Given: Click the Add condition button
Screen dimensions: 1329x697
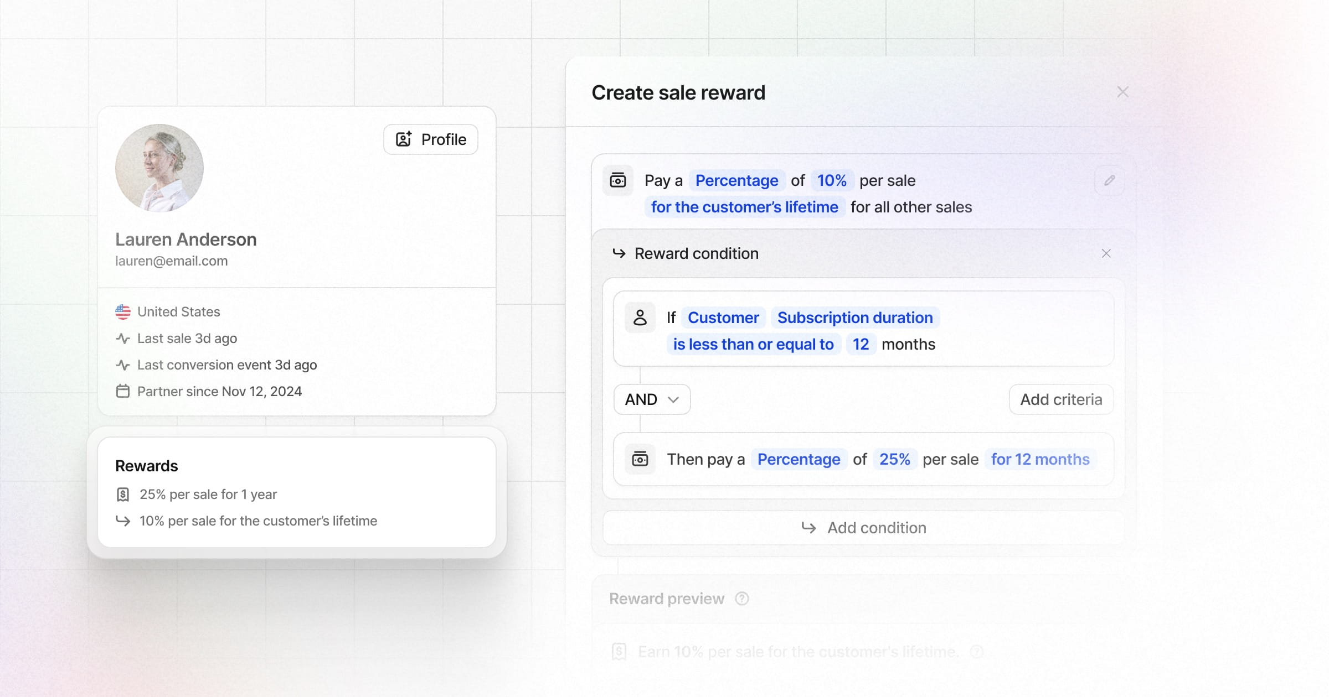Looking at the screenshot, I should pyautogui.click(x=864, y=528).
